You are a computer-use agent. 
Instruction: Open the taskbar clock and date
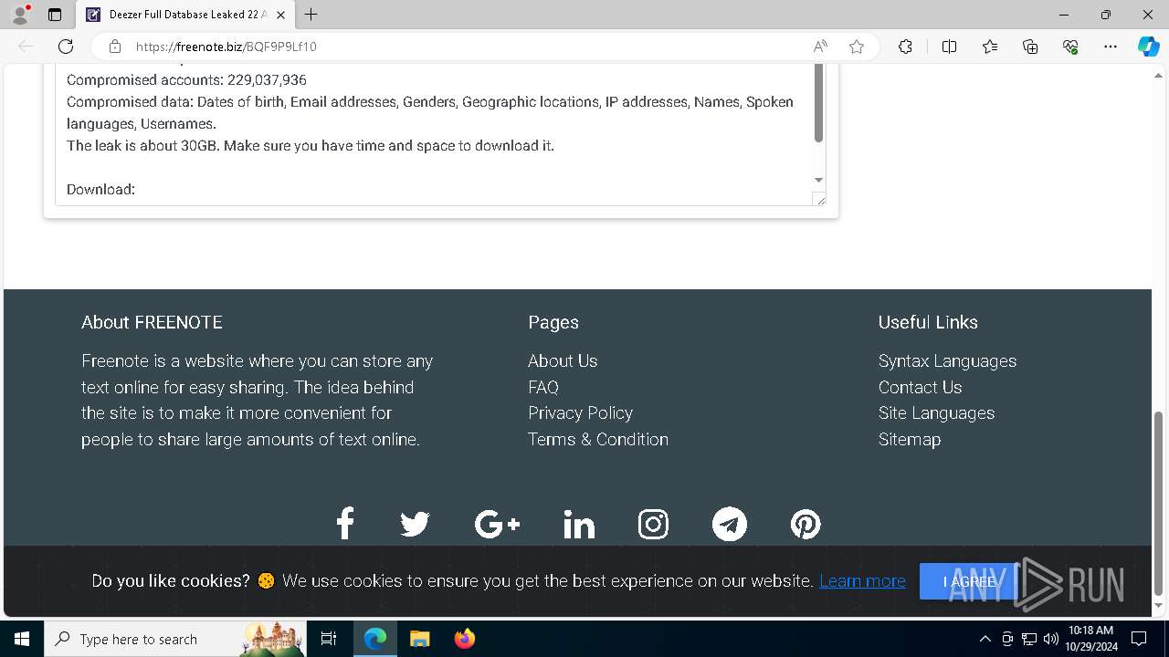(x=1090, y=639)
